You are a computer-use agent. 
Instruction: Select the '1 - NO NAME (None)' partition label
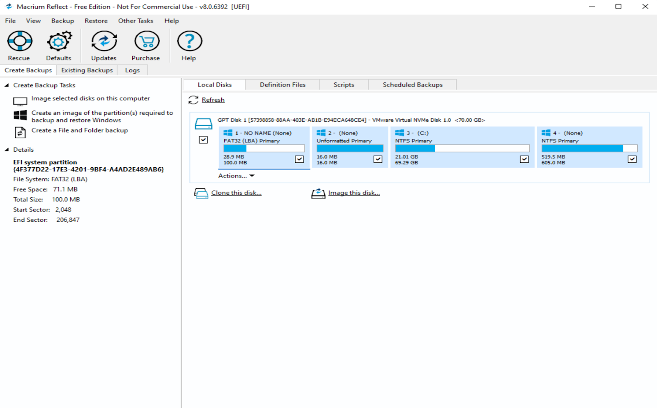tap(263, 133)
